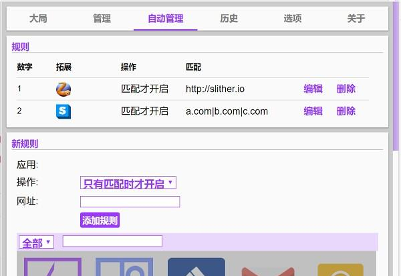Click the 数字 column header
This screenshot has width=401, height=276.
tap(25, 67)
